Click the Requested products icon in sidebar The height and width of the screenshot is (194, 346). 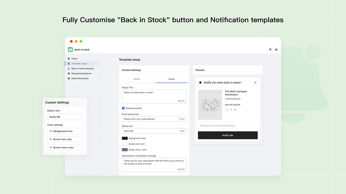69,73
